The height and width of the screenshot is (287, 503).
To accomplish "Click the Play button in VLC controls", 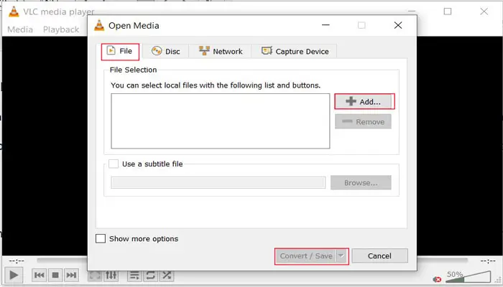I will 13,275.
